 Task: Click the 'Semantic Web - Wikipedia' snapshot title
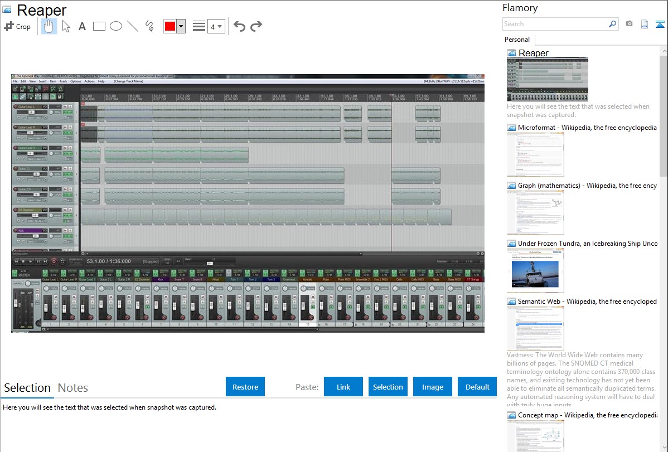(588, 301)
